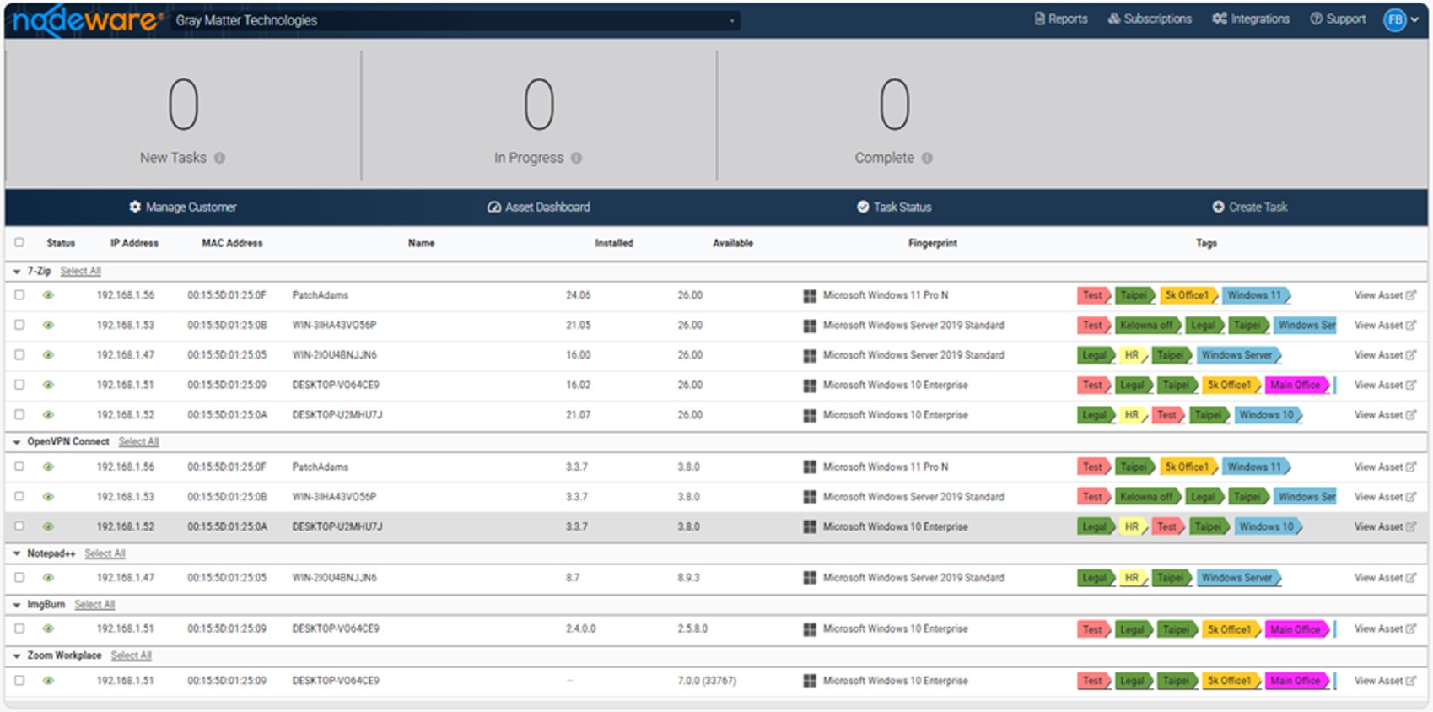Open the Manage Customer tab
Image resolution: width=1433 pixels, height=712 pixels.
coord(182,207)
